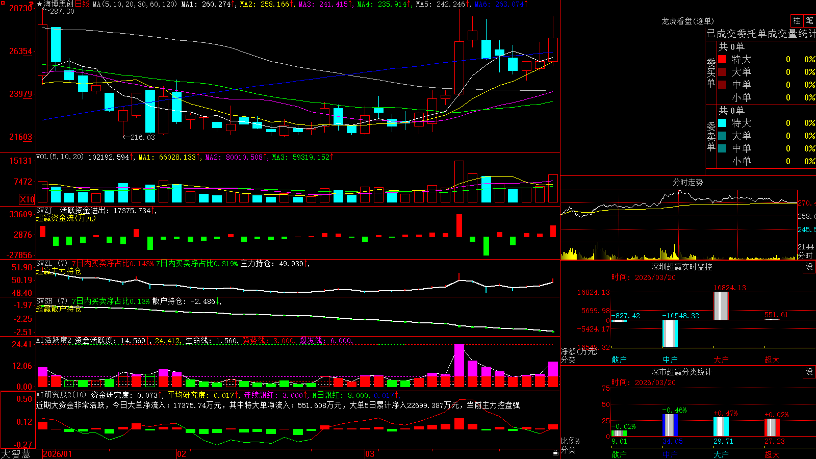Image resolution: width=816 pixels, height=459 pixels.
Task: Click the 深市超赢分类统计 panel title
Action: tap(681, 372)
